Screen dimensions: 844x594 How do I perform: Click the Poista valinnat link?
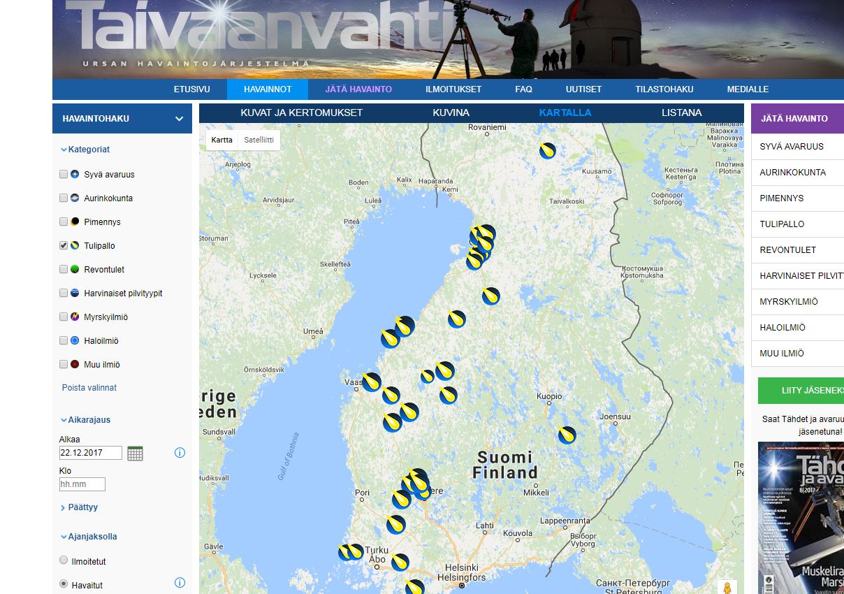[x=89, y=388]
